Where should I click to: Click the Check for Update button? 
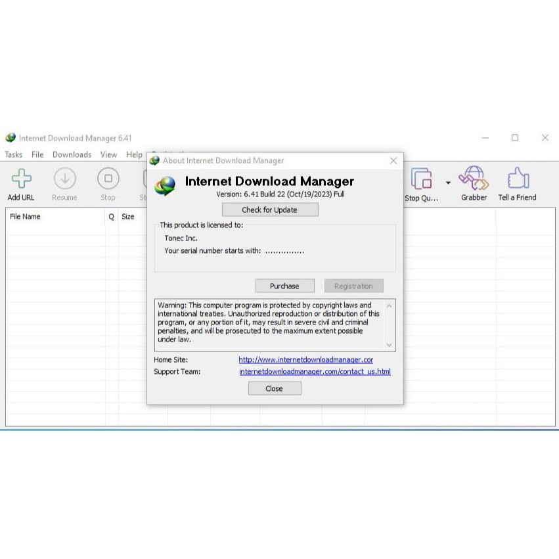click(270, 210)
